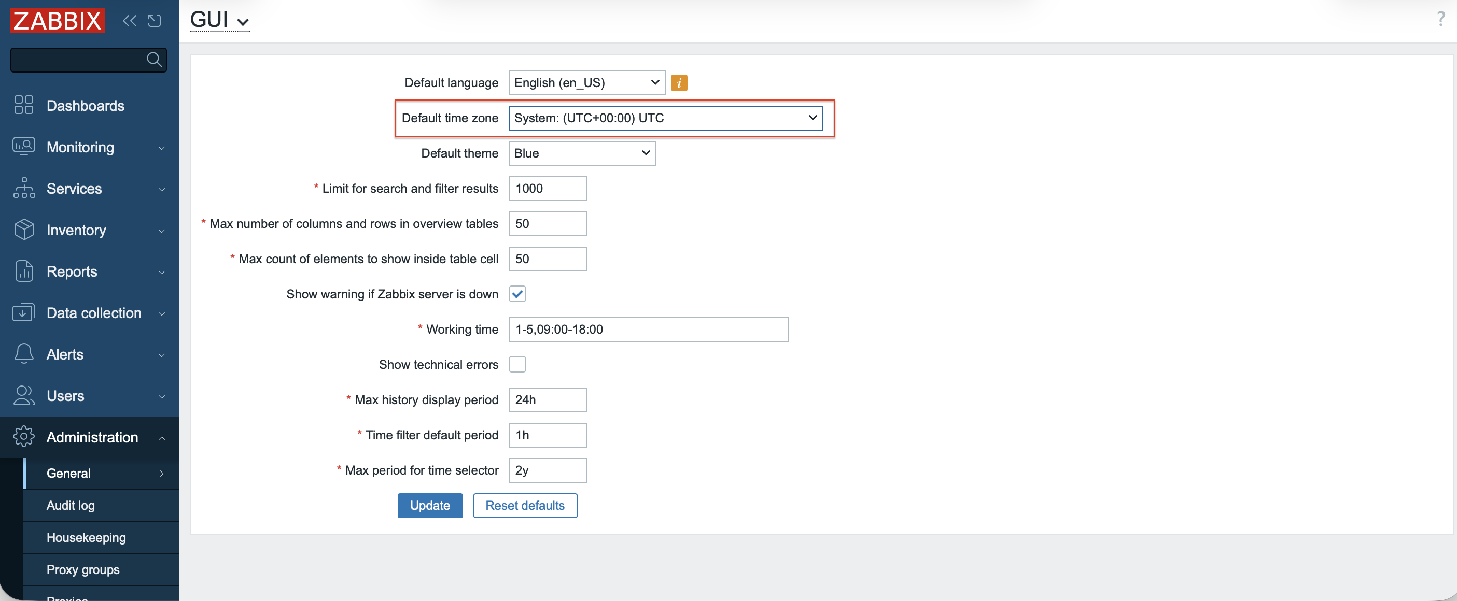
Task: Open Dashboards from sidebar
Action: (x=86, y=106)
